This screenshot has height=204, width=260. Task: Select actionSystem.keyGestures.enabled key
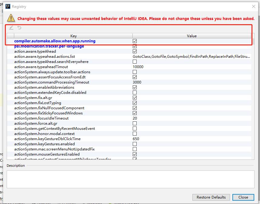[x=45, y=144]
